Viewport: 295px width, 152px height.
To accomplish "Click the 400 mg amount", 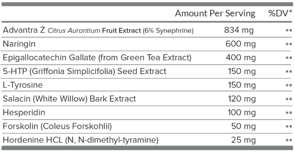I will (241, 58).
